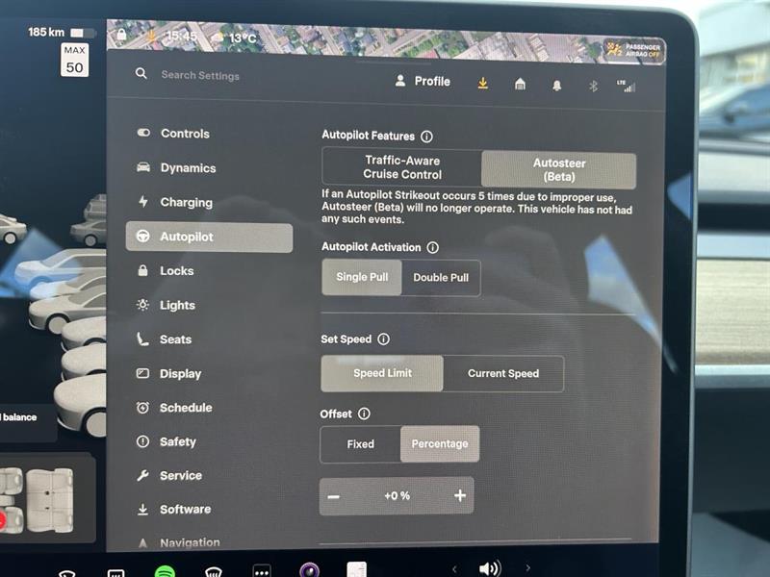Screen dimensions: 770x577
Task: Increase offset percentage with plus button
Action: click(459, 496)
